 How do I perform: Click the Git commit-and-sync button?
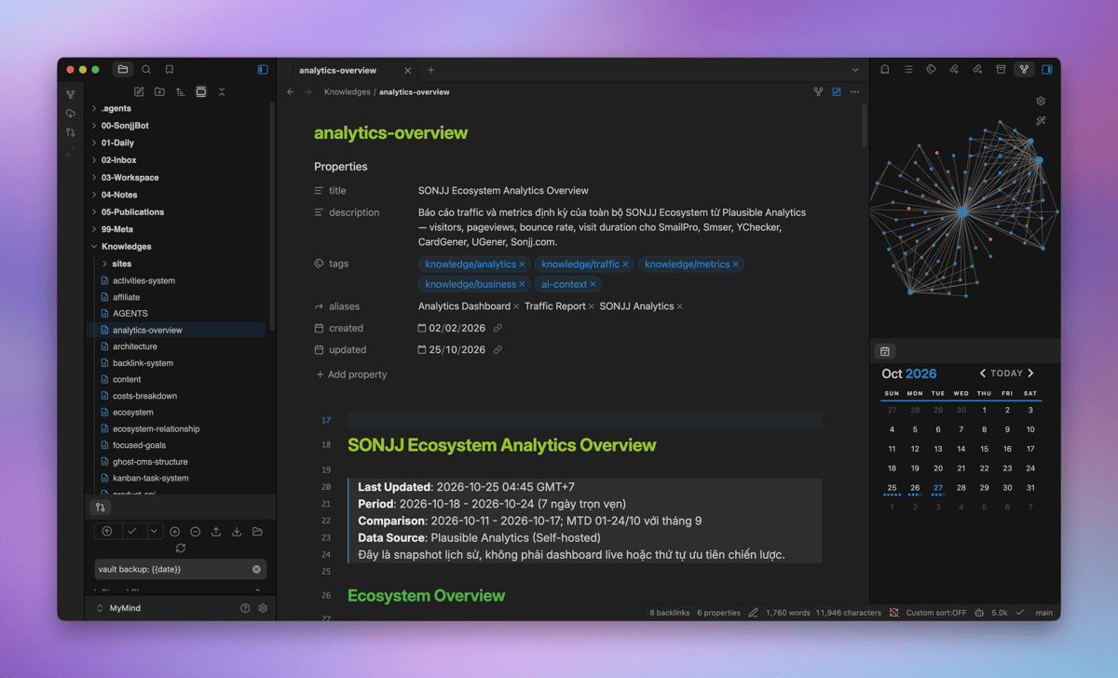point(107,531)
